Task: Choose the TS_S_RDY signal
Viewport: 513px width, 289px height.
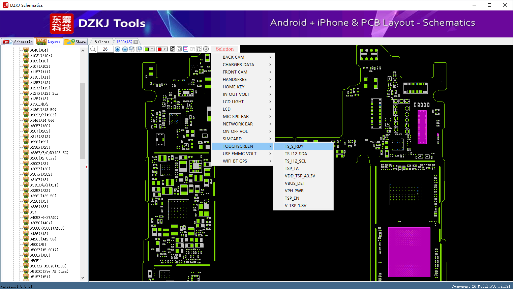Action: pyautogui.click(x=303, y=146)
